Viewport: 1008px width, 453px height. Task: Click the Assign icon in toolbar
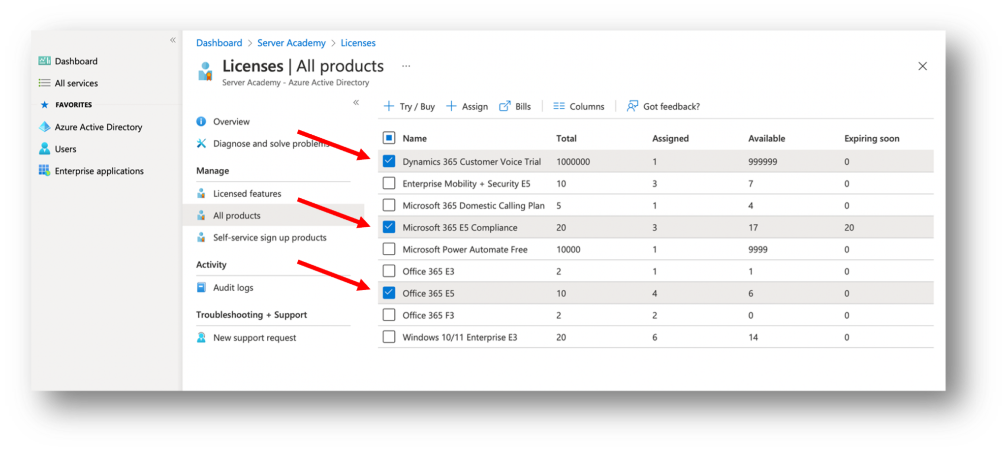click(x=451, y=106)
